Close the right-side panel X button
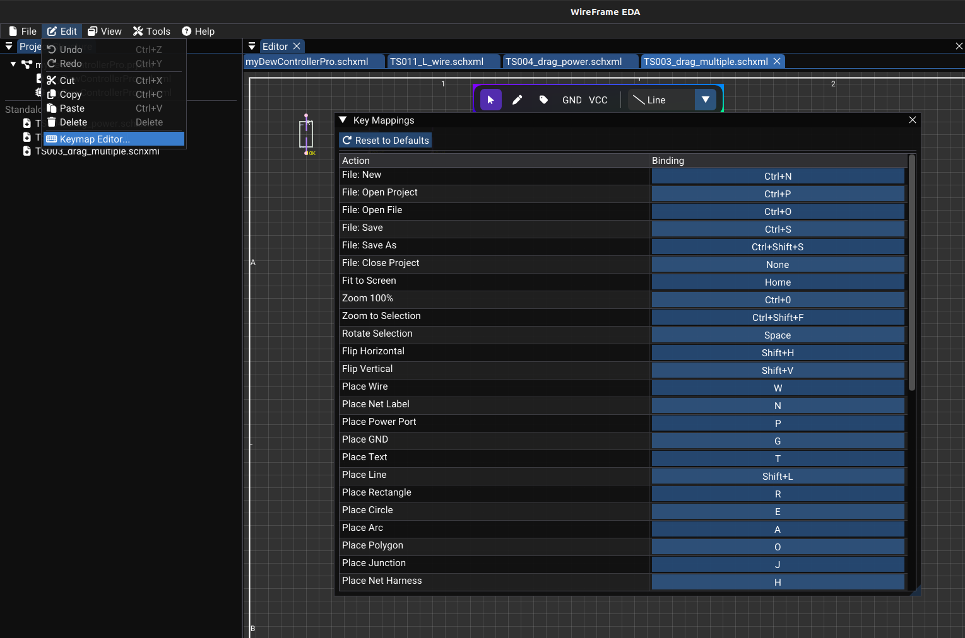Viewport: 965px width, 638px height. coord(959,46)
